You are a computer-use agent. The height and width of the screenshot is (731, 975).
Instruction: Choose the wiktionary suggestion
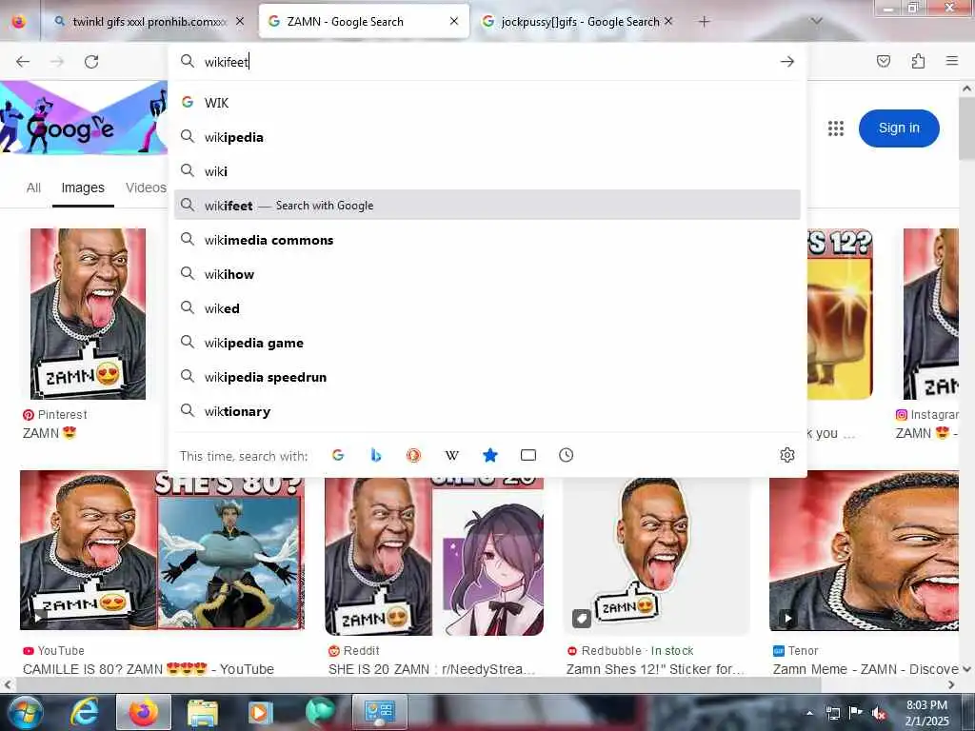487,411
